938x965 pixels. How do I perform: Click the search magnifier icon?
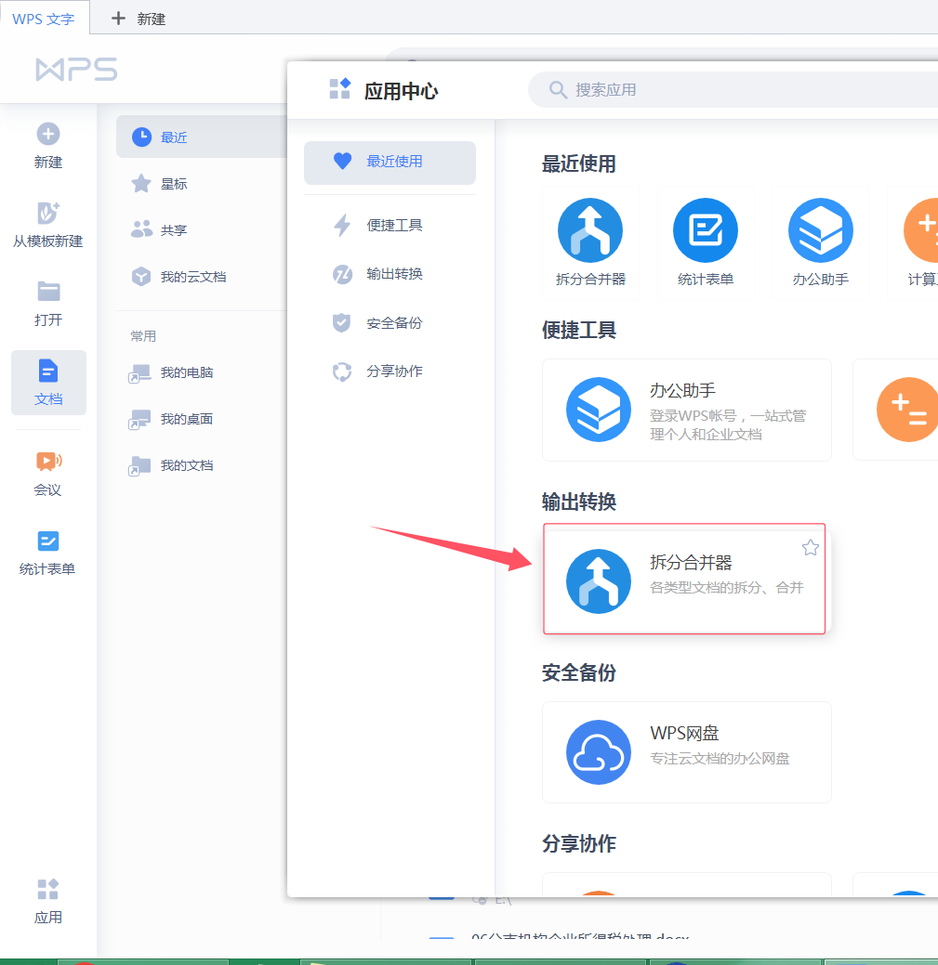point(558,90)
